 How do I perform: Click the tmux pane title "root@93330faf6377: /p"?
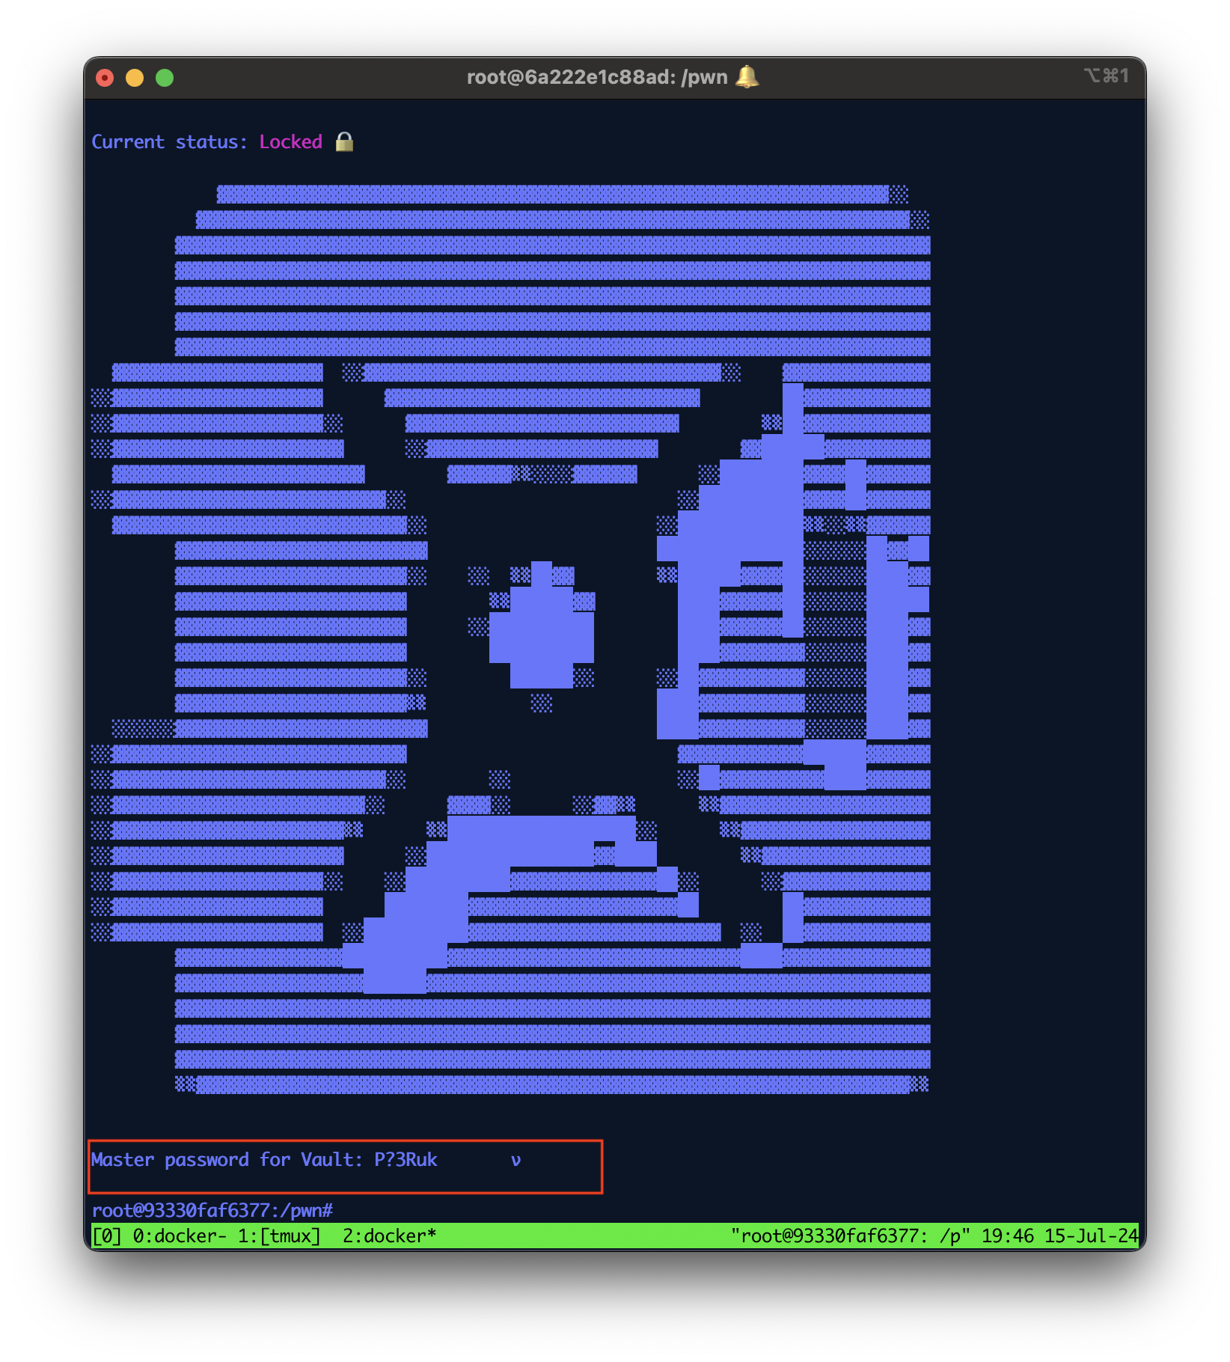[x=850, y=1236]
